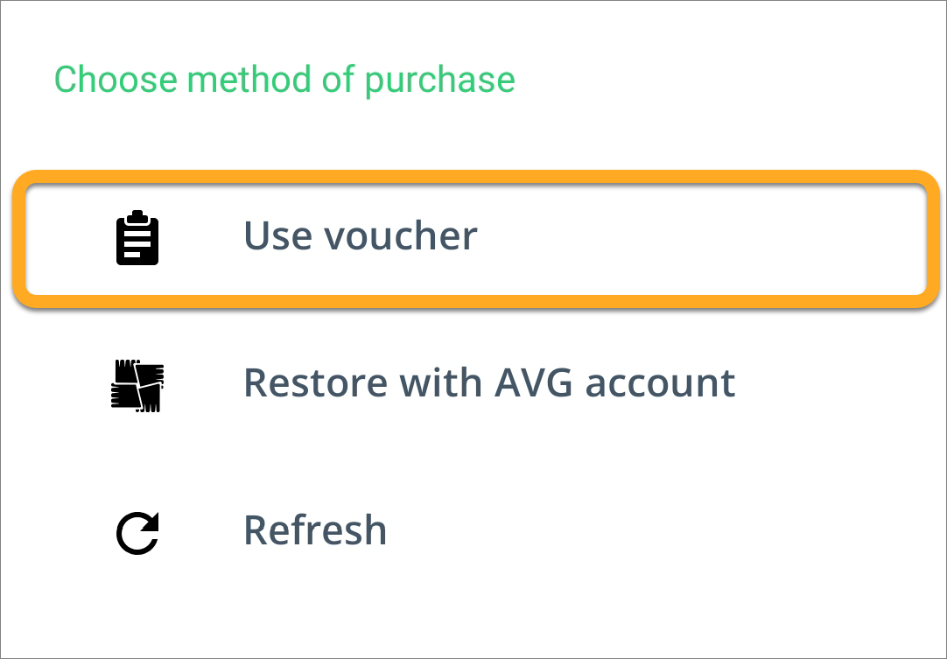
Task: Click the word "AVG" in restore option
Action: (x=533, y=383)
